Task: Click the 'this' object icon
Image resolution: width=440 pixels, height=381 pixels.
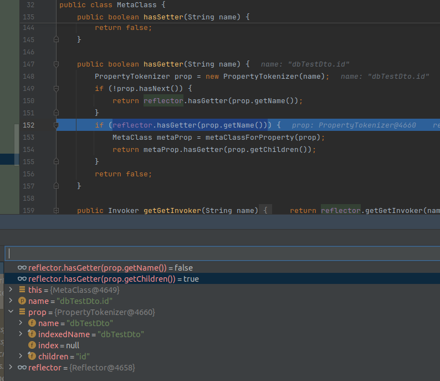Action: [22, 289]
